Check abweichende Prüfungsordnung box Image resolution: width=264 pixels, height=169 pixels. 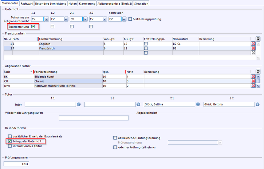coord(115,138)
